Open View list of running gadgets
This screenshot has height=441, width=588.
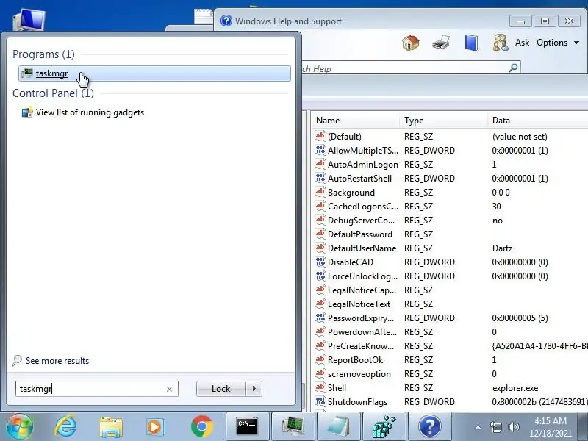click(83, 112)
